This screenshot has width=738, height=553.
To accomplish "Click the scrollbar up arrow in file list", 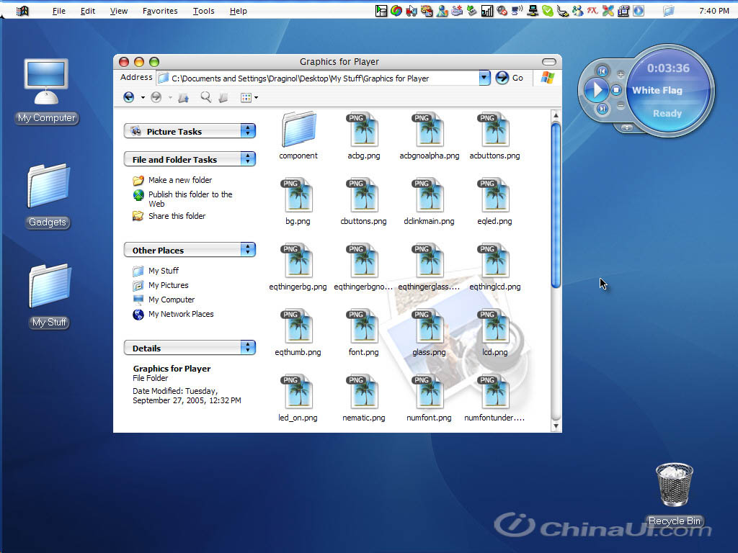I will pyautogui.click(x=556, y=115).
